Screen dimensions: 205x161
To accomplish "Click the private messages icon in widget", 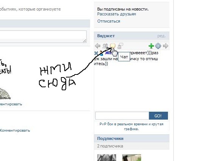I will [120, 46].
